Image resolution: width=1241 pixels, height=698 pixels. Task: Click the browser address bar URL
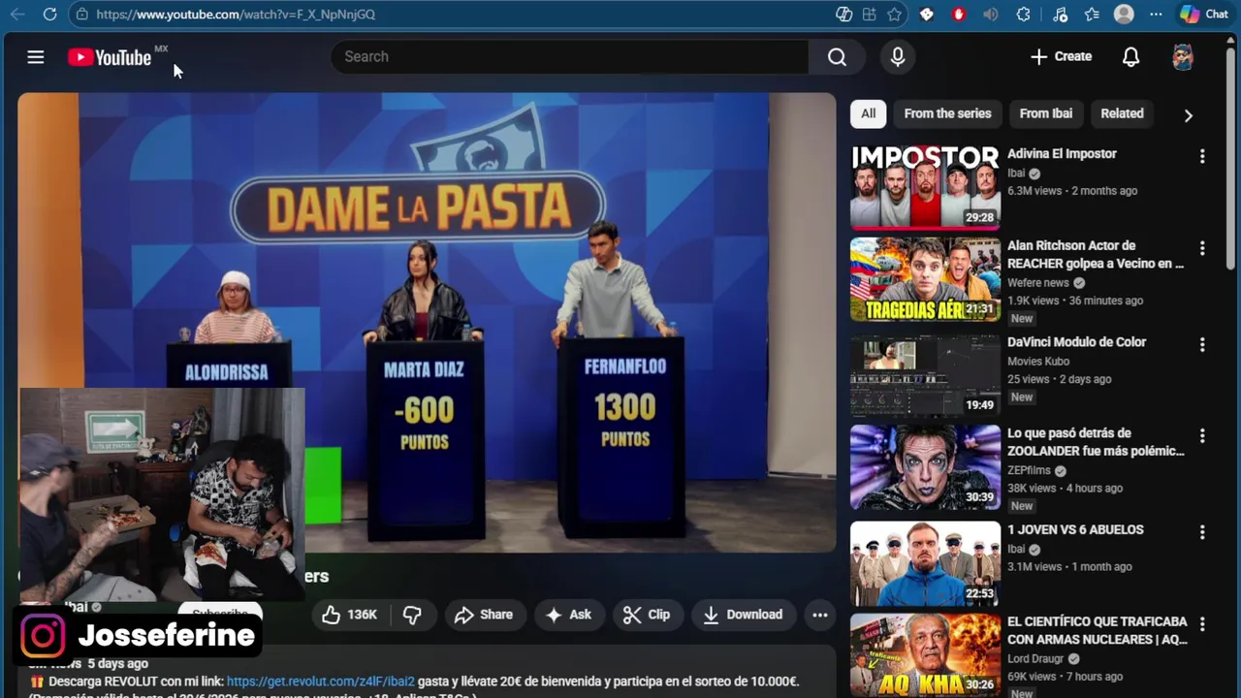[236, 15]
